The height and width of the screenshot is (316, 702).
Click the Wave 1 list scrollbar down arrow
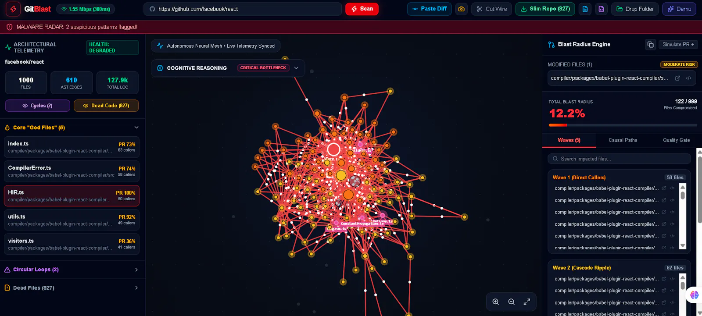tap(683, 246)
